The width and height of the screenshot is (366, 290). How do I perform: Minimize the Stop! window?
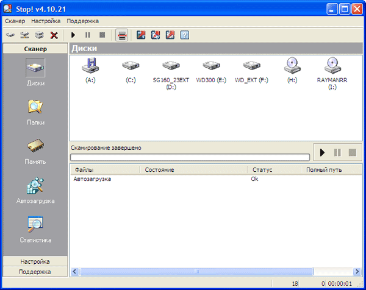click(332, 9)
